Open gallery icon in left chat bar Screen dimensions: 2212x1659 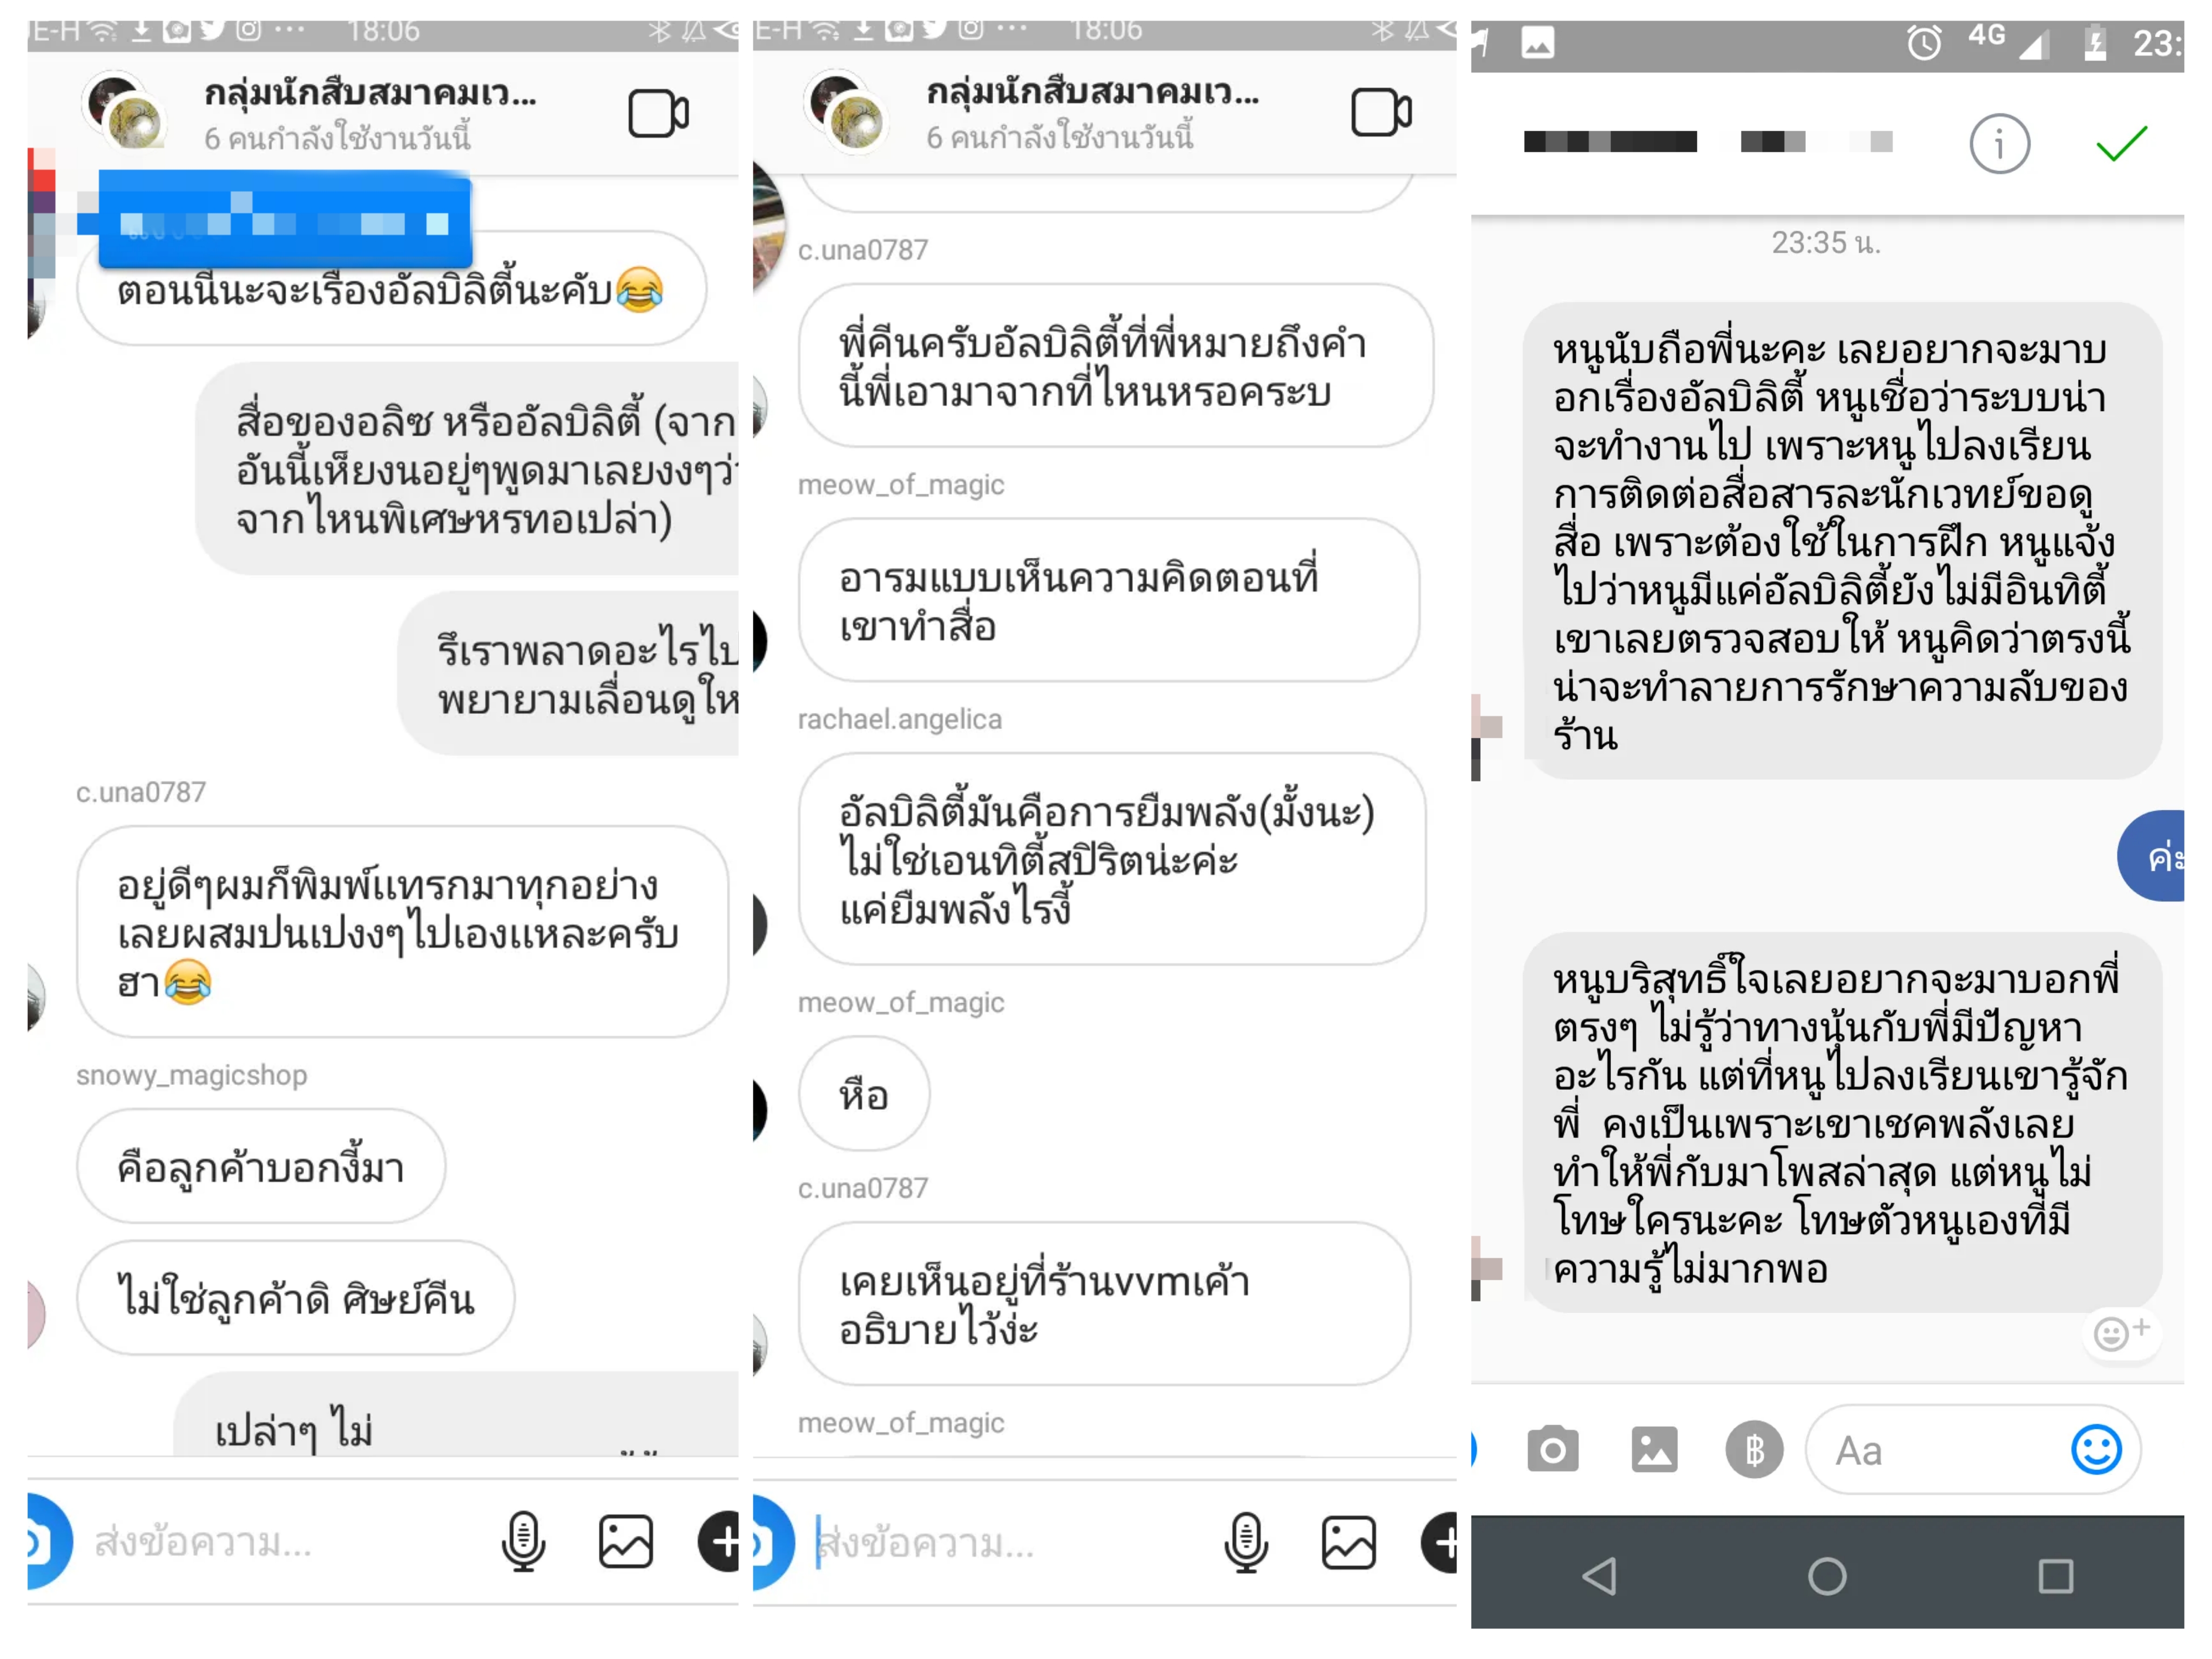[x=626, y=1541]
